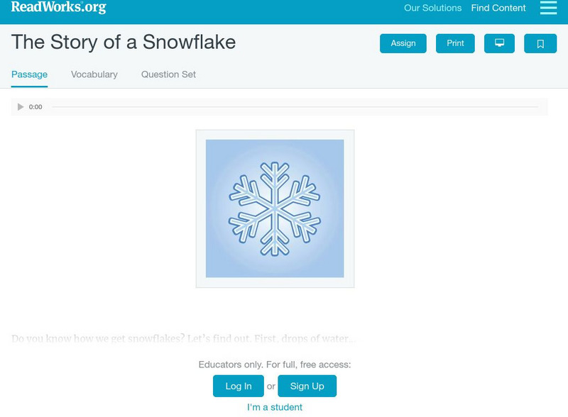
Task: Follow the "I'm a student" link
Action: pos(275,407)
